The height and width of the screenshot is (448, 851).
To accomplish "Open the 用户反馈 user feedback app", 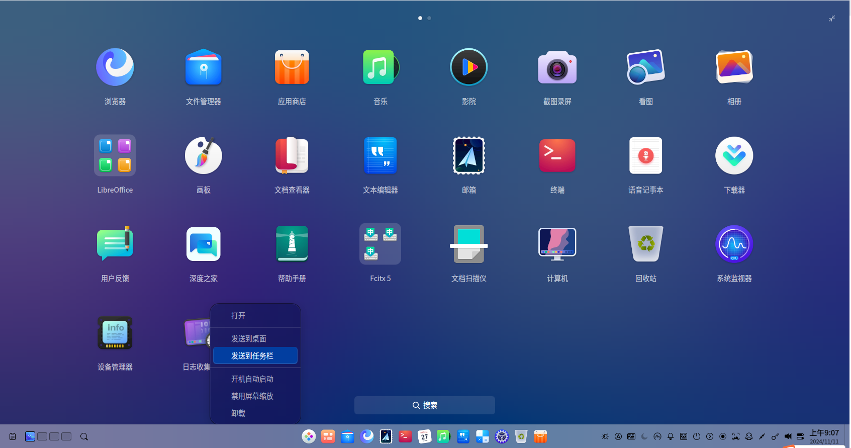I will click(x=115, y=244).
